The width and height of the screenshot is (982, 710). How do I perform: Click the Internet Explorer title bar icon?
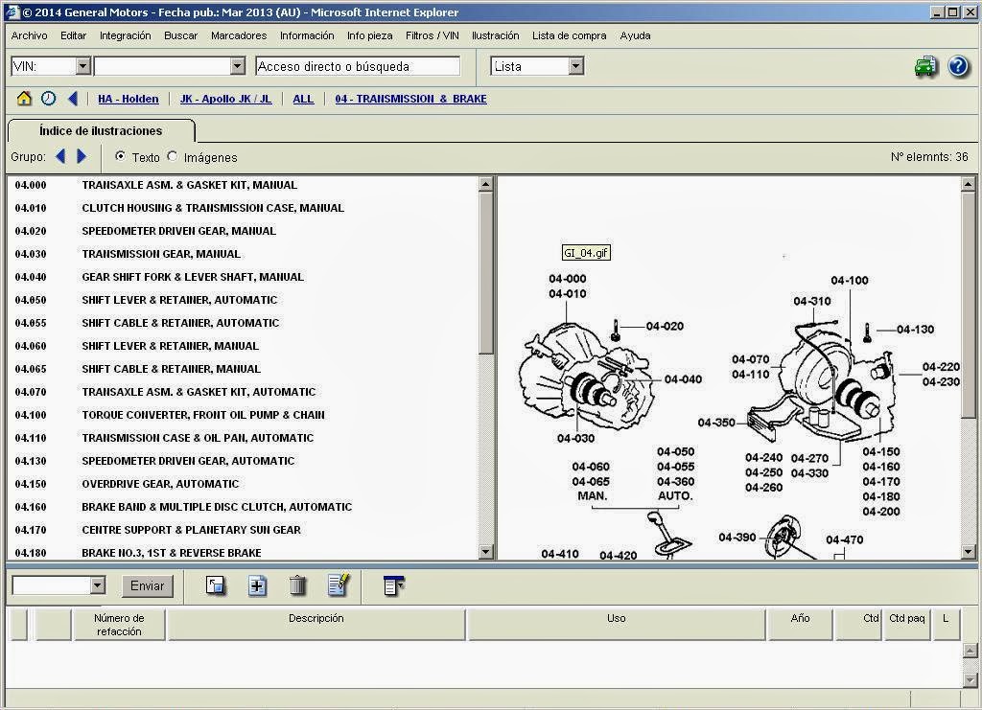click(12, 11)
